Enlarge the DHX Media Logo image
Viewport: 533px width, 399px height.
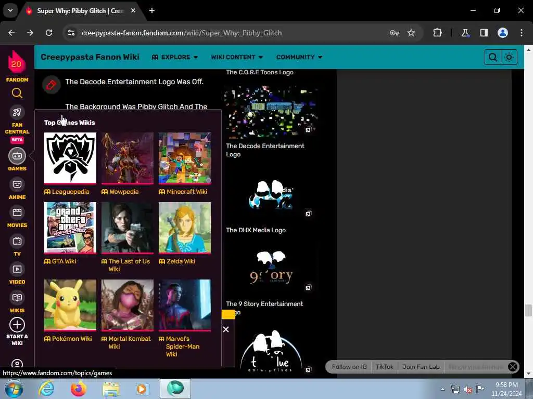[x=308, y=214]
